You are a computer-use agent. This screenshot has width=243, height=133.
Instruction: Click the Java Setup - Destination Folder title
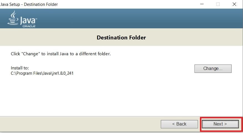pos(29,4)
